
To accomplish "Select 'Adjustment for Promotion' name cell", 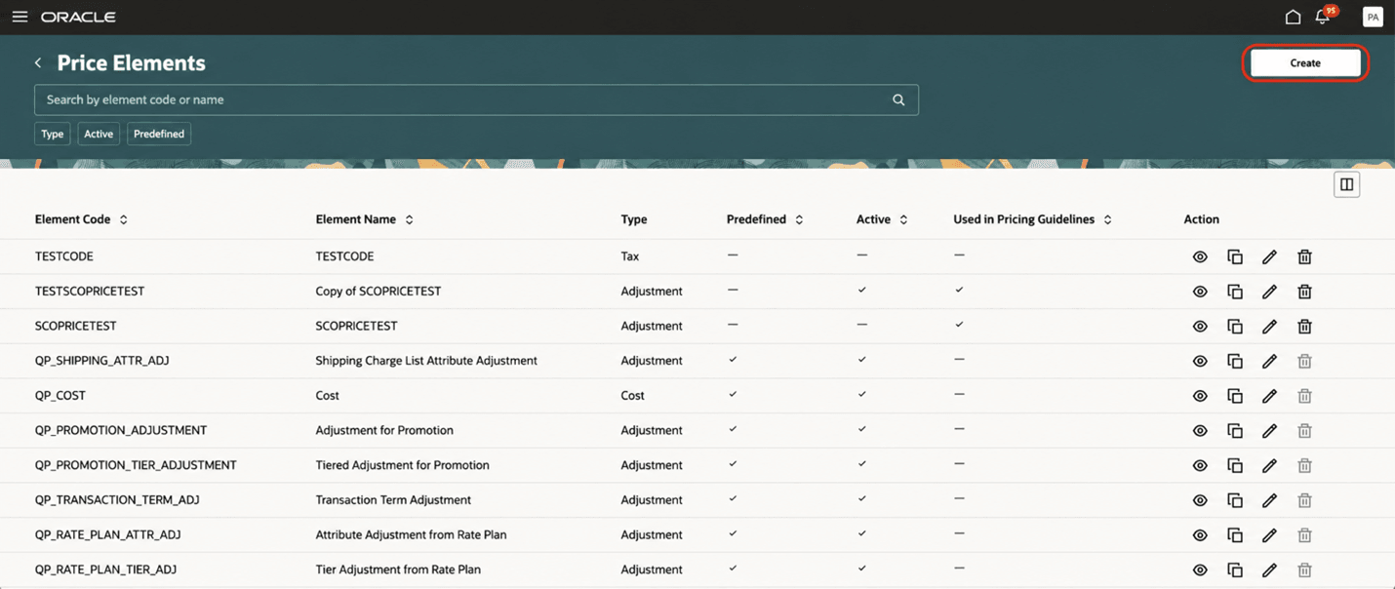I will (x=384, y=430).
